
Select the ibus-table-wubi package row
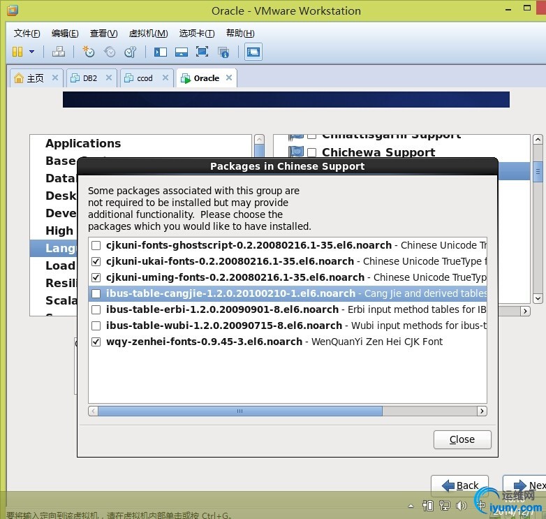point(288,326)
